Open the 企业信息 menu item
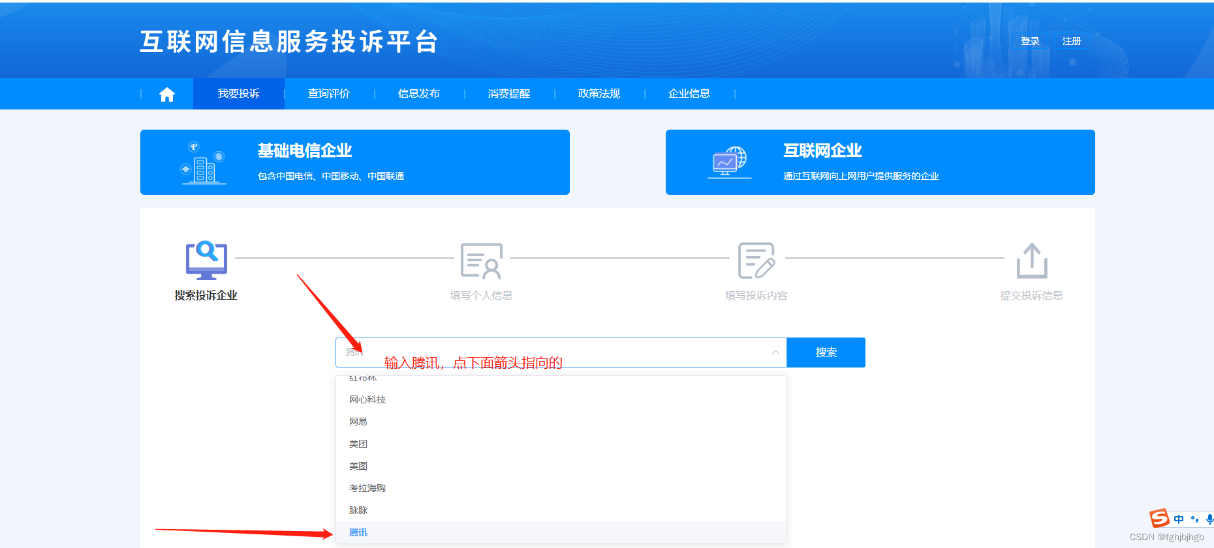 pyautogui.click(x=689, y=94)
